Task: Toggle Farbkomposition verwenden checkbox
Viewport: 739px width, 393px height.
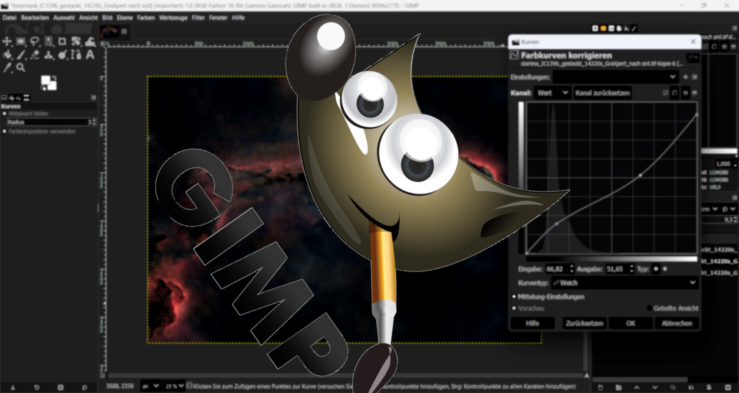Action: coord(5,131)
